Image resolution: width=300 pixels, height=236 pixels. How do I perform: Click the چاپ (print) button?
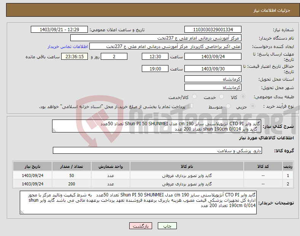(x=167, y=226)
